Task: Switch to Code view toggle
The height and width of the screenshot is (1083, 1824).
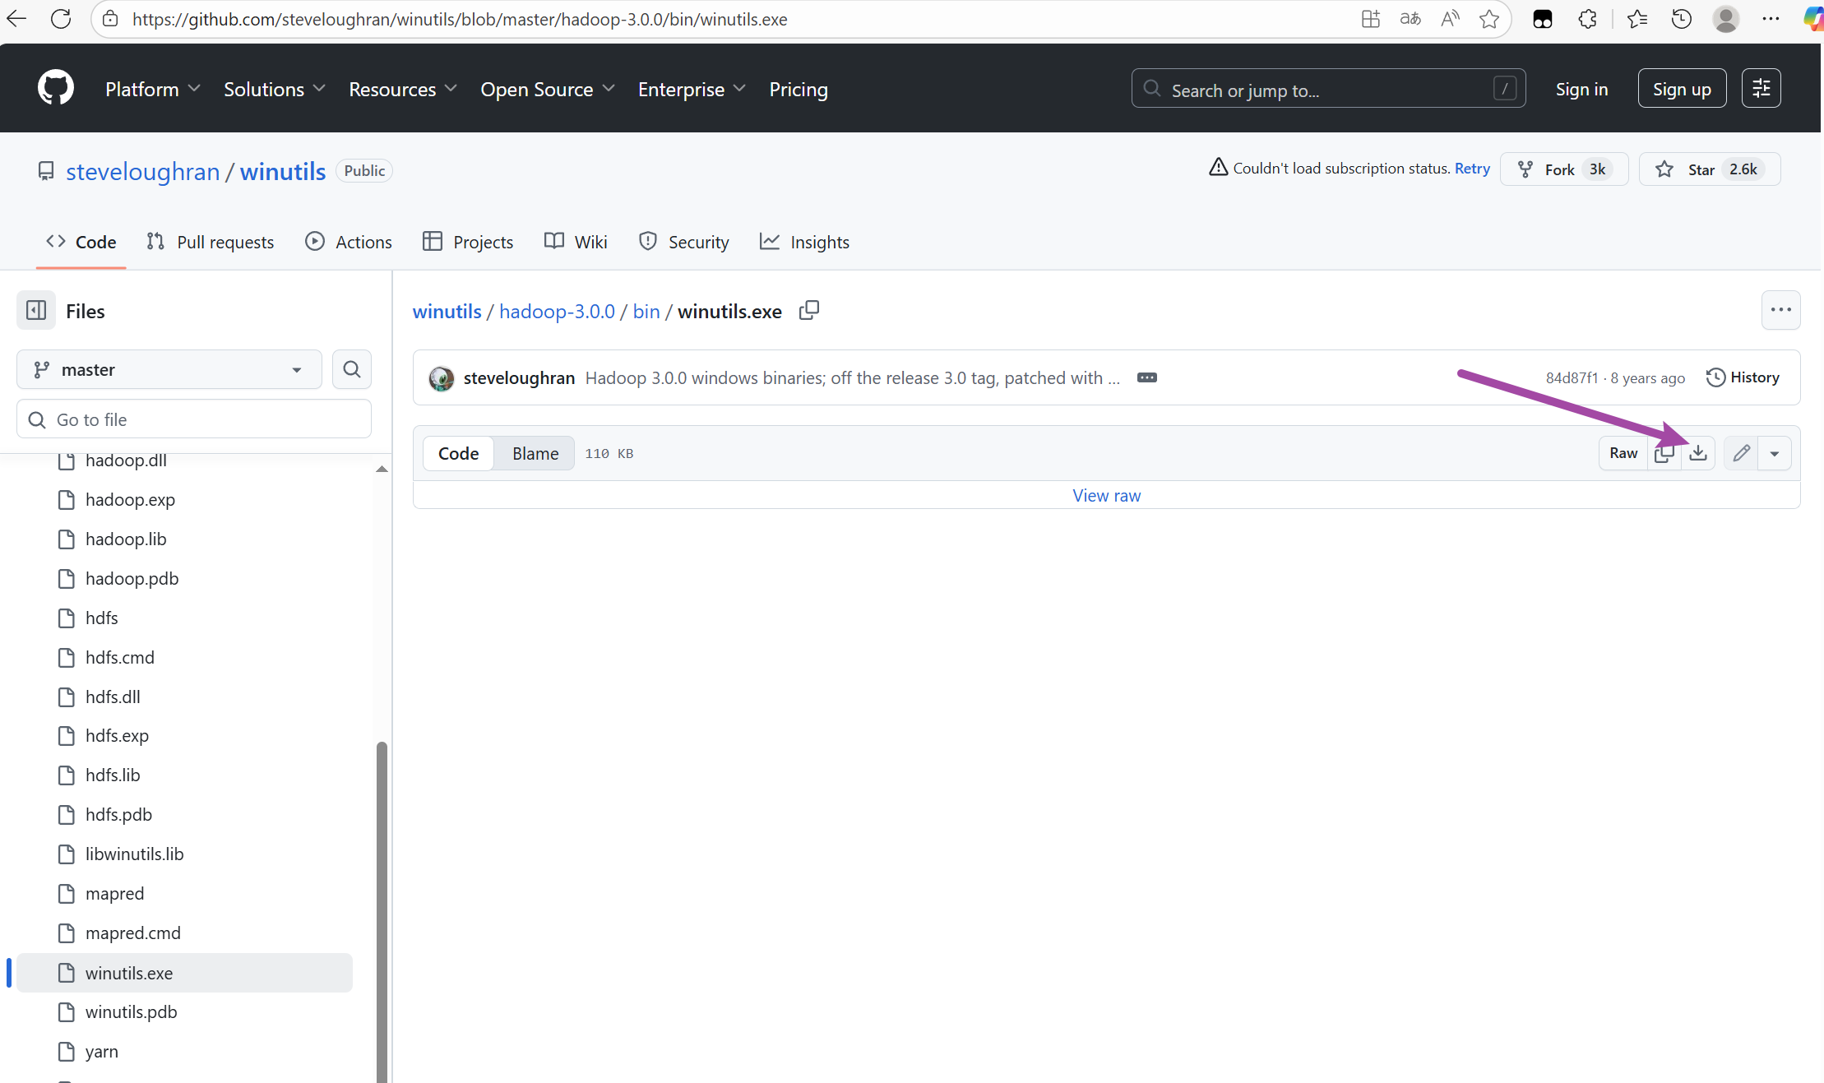Action: [458, 453]
